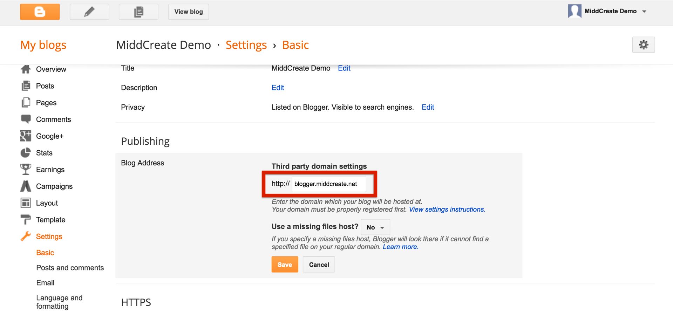Screen dimensions: 673x316
Task: Click the Template paint roller icon
Action: (26, 220)
